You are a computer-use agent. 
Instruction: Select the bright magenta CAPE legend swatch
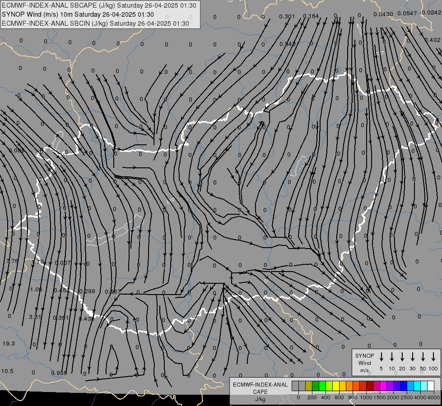[383, 386]
